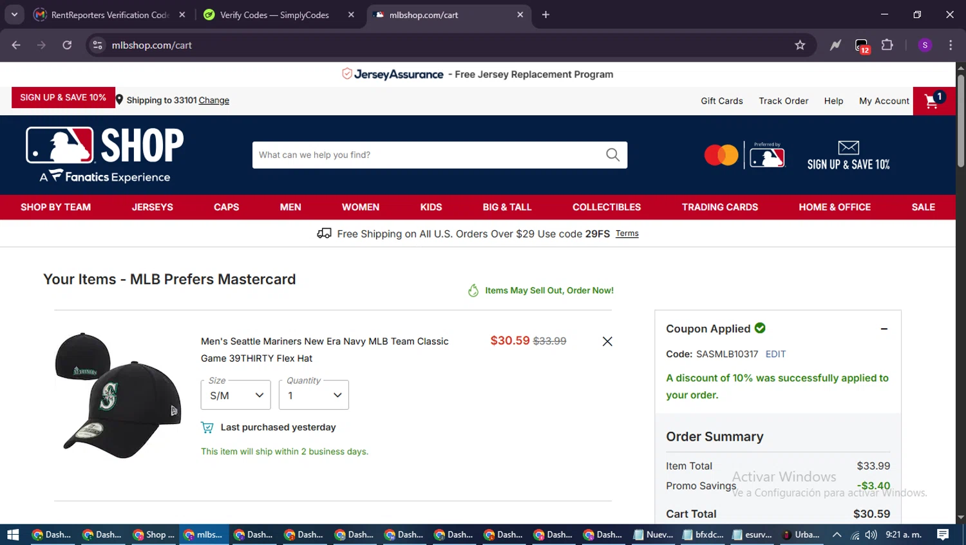
Task: Switch to RentReporters Verification Code tab
Action: [109, 15]
